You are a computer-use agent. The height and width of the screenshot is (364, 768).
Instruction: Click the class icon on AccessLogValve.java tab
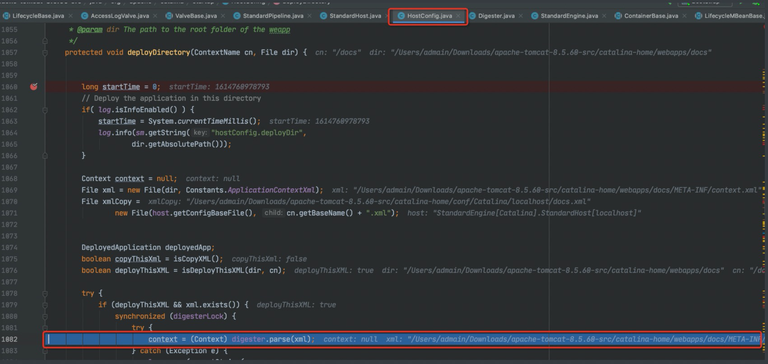84,16
